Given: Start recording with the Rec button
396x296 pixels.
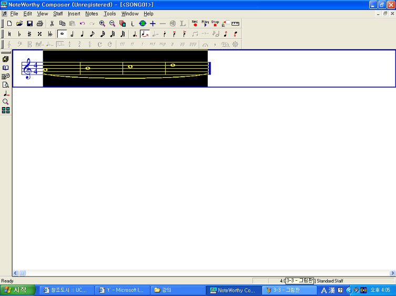Looking at the screenshot, I should [x=195, y=24].
